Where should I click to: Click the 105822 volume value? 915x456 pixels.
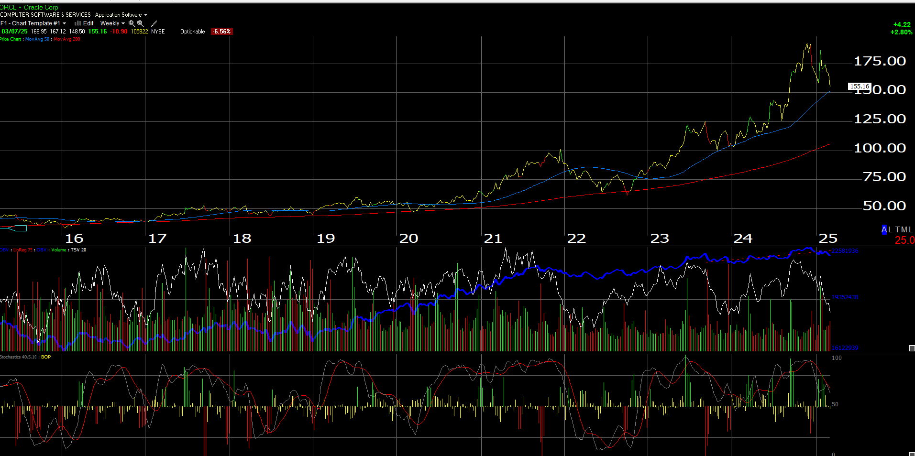tap(139, 32)
